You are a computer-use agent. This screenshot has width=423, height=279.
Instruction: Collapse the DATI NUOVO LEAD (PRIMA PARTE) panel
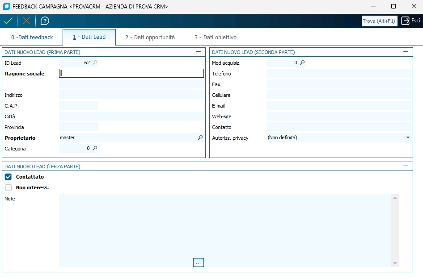(198, 52)
